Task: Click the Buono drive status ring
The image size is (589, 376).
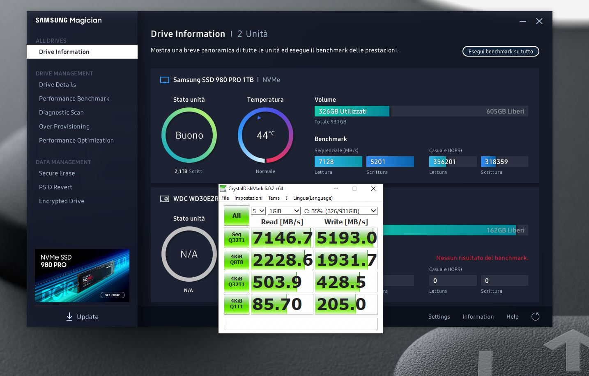Action: 189,135
